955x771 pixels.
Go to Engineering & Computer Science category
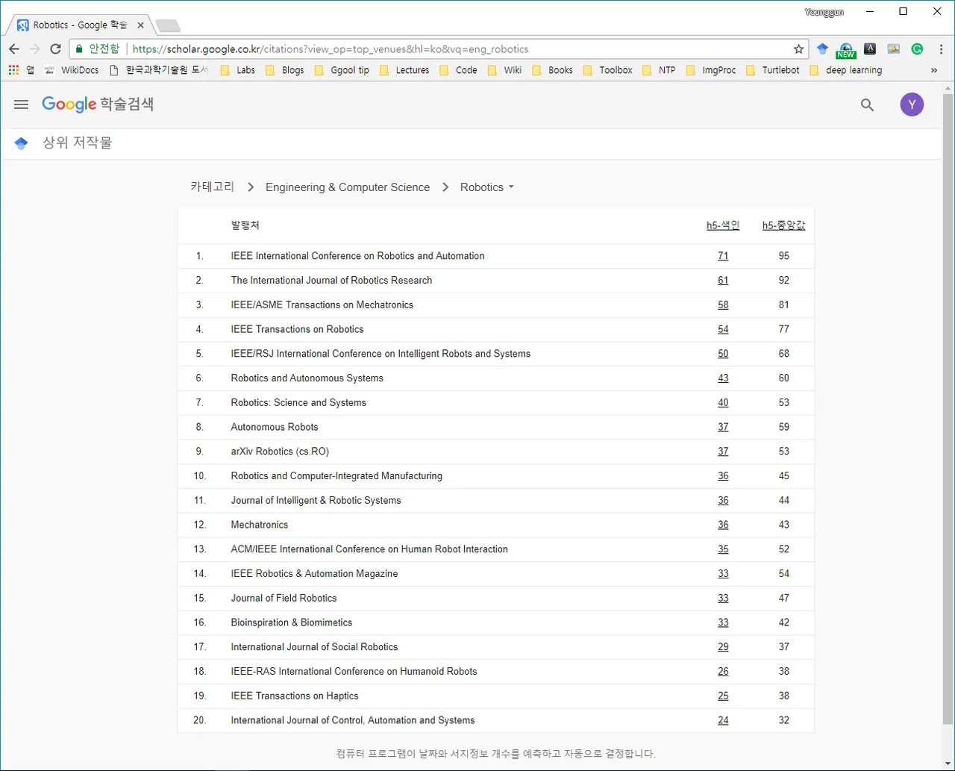(348, 187)
